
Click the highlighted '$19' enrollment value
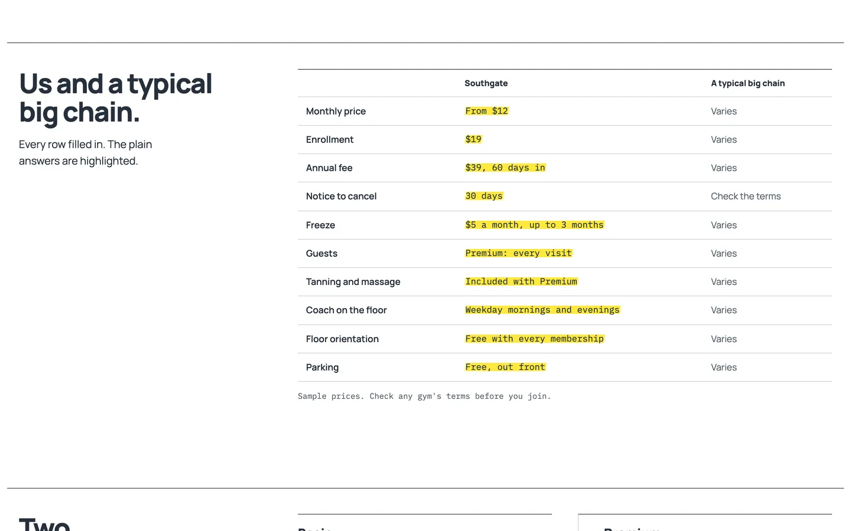click(x=473, y=139)
